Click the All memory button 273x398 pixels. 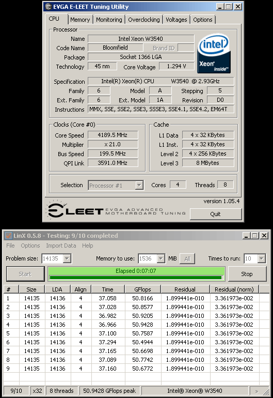click(187, 258)
